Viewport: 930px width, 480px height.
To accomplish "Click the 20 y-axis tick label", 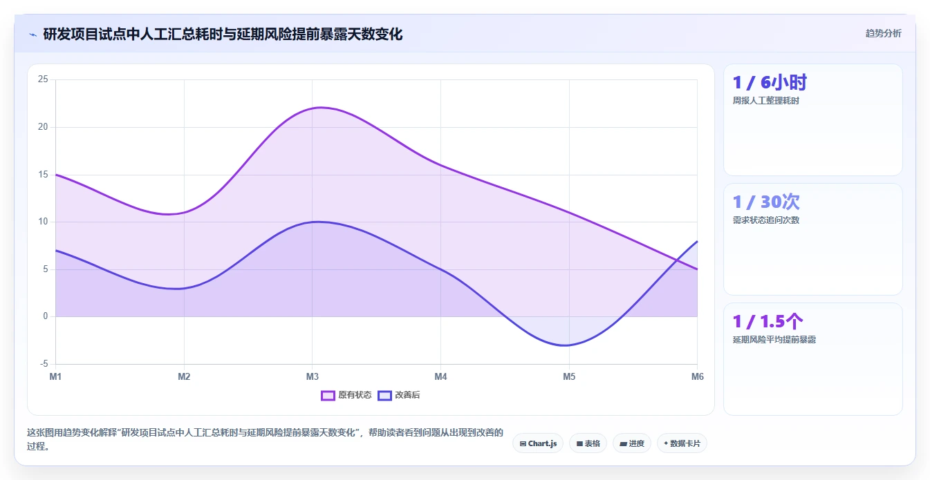I will [x=43, y=127].
